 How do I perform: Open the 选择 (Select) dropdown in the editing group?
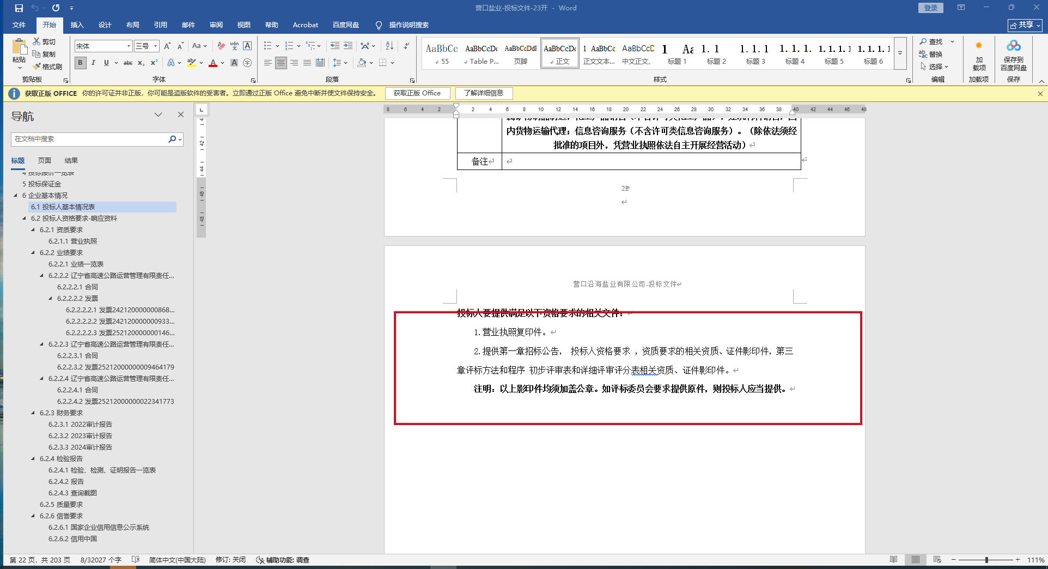[935, 66]
